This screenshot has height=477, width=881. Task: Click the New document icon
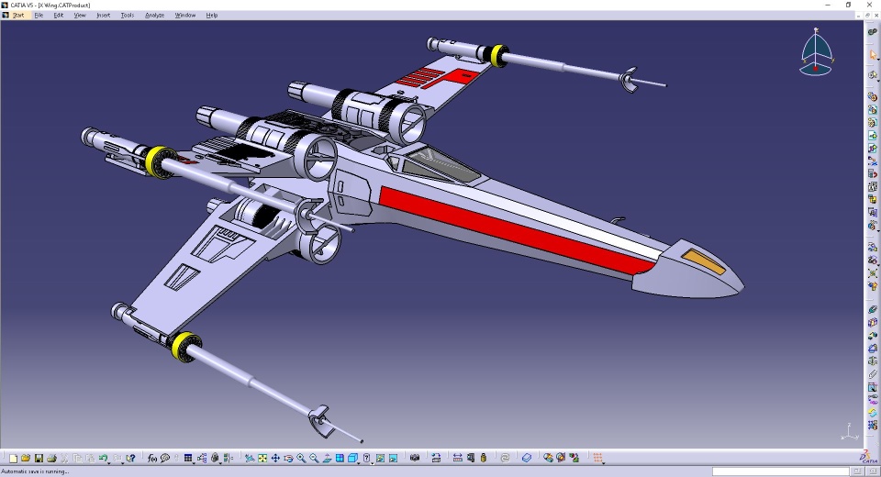tap(13, 459)
